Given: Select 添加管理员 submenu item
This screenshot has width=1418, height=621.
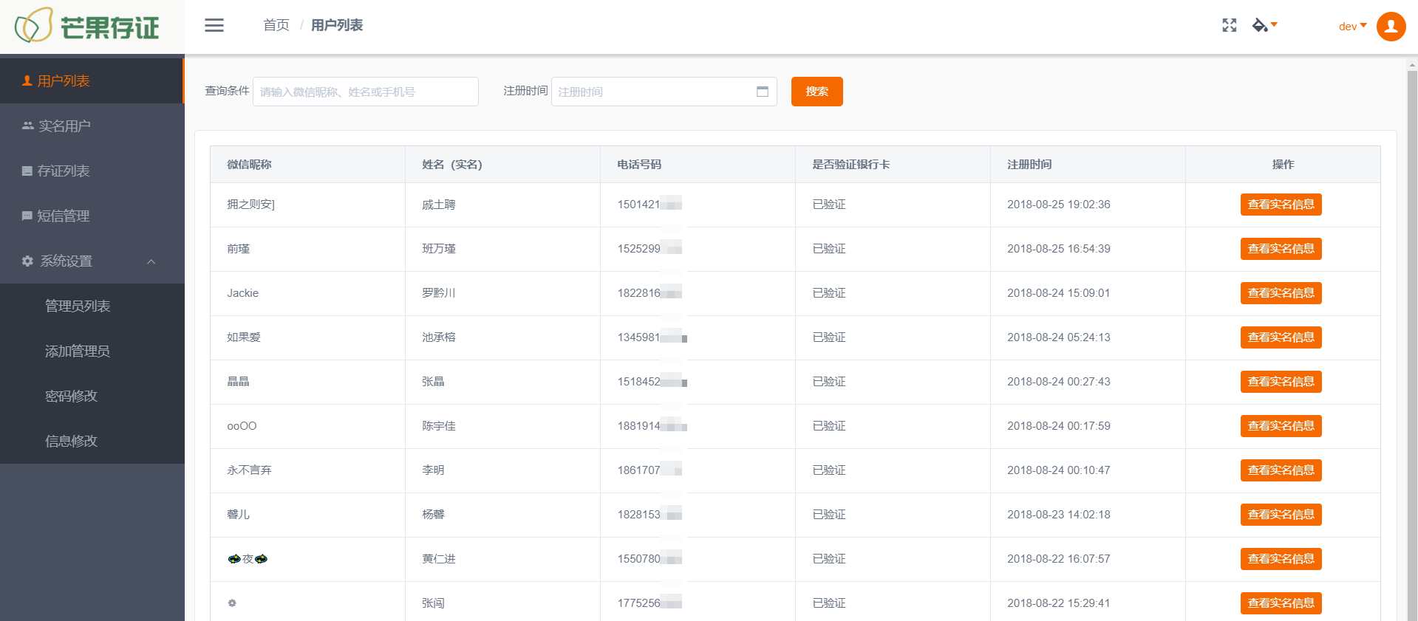Looking at the screenshot, I should pos(78,351).
